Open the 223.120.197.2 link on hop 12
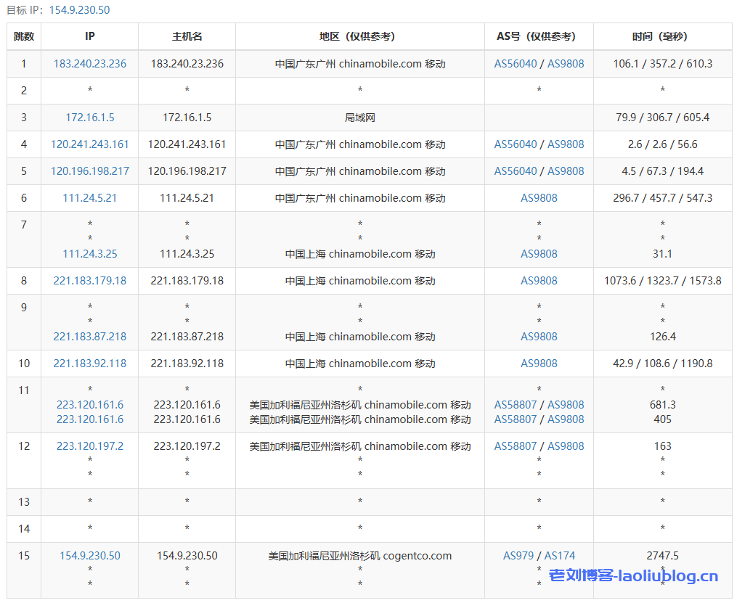The width and height of the screenshot is (737, 603). point(89,446)
